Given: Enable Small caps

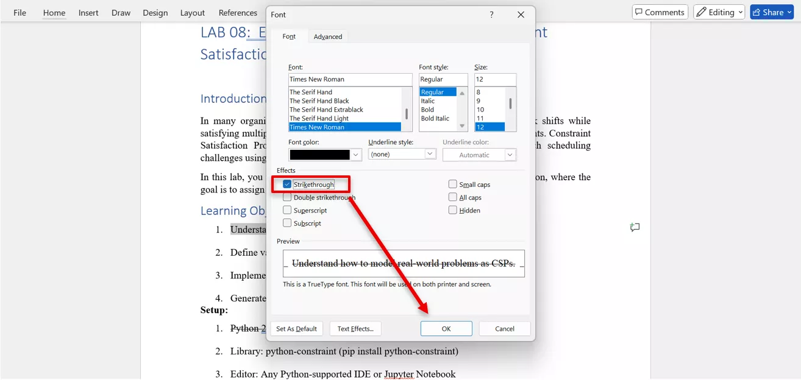Looking at the screenshot, I should click(453, 183).
